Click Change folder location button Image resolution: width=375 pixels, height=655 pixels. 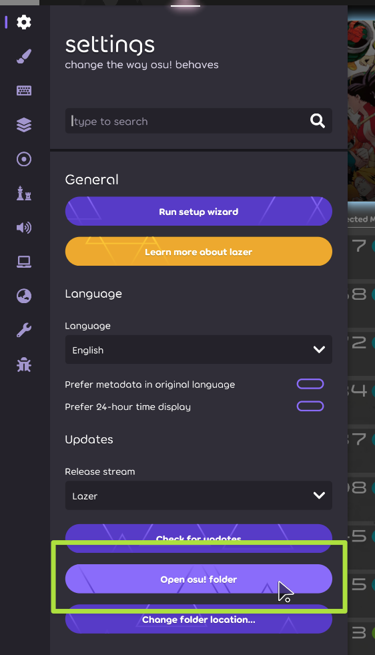tap(198, 619)
